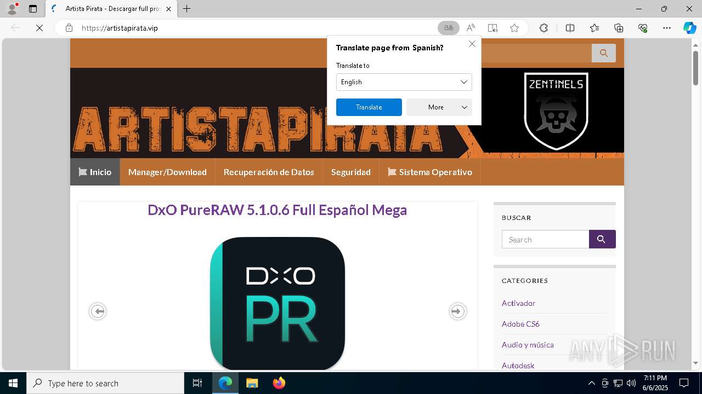Click the translate icon in address bar

[449, 28]
